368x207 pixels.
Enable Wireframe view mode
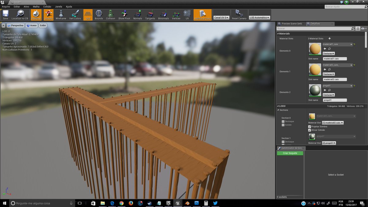tap(61, 15)
